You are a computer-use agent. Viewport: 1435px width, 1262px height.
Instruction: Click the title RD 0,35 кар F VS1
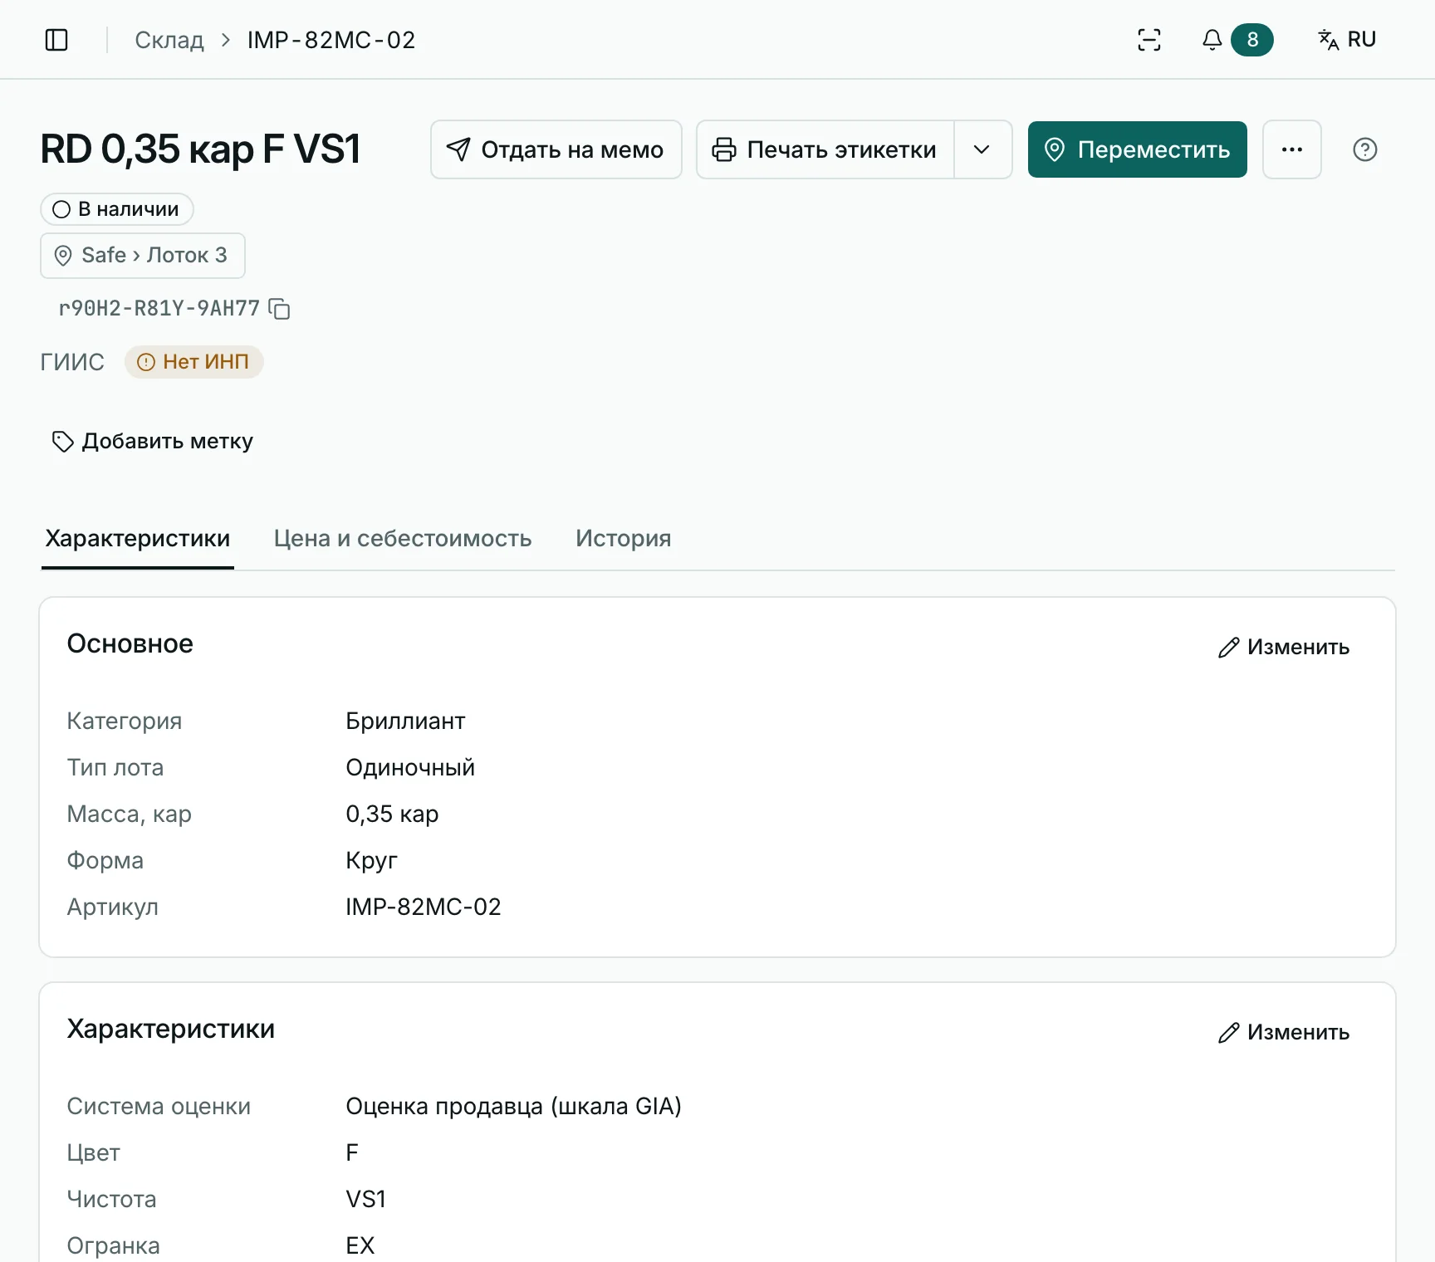tap(200, 149)
